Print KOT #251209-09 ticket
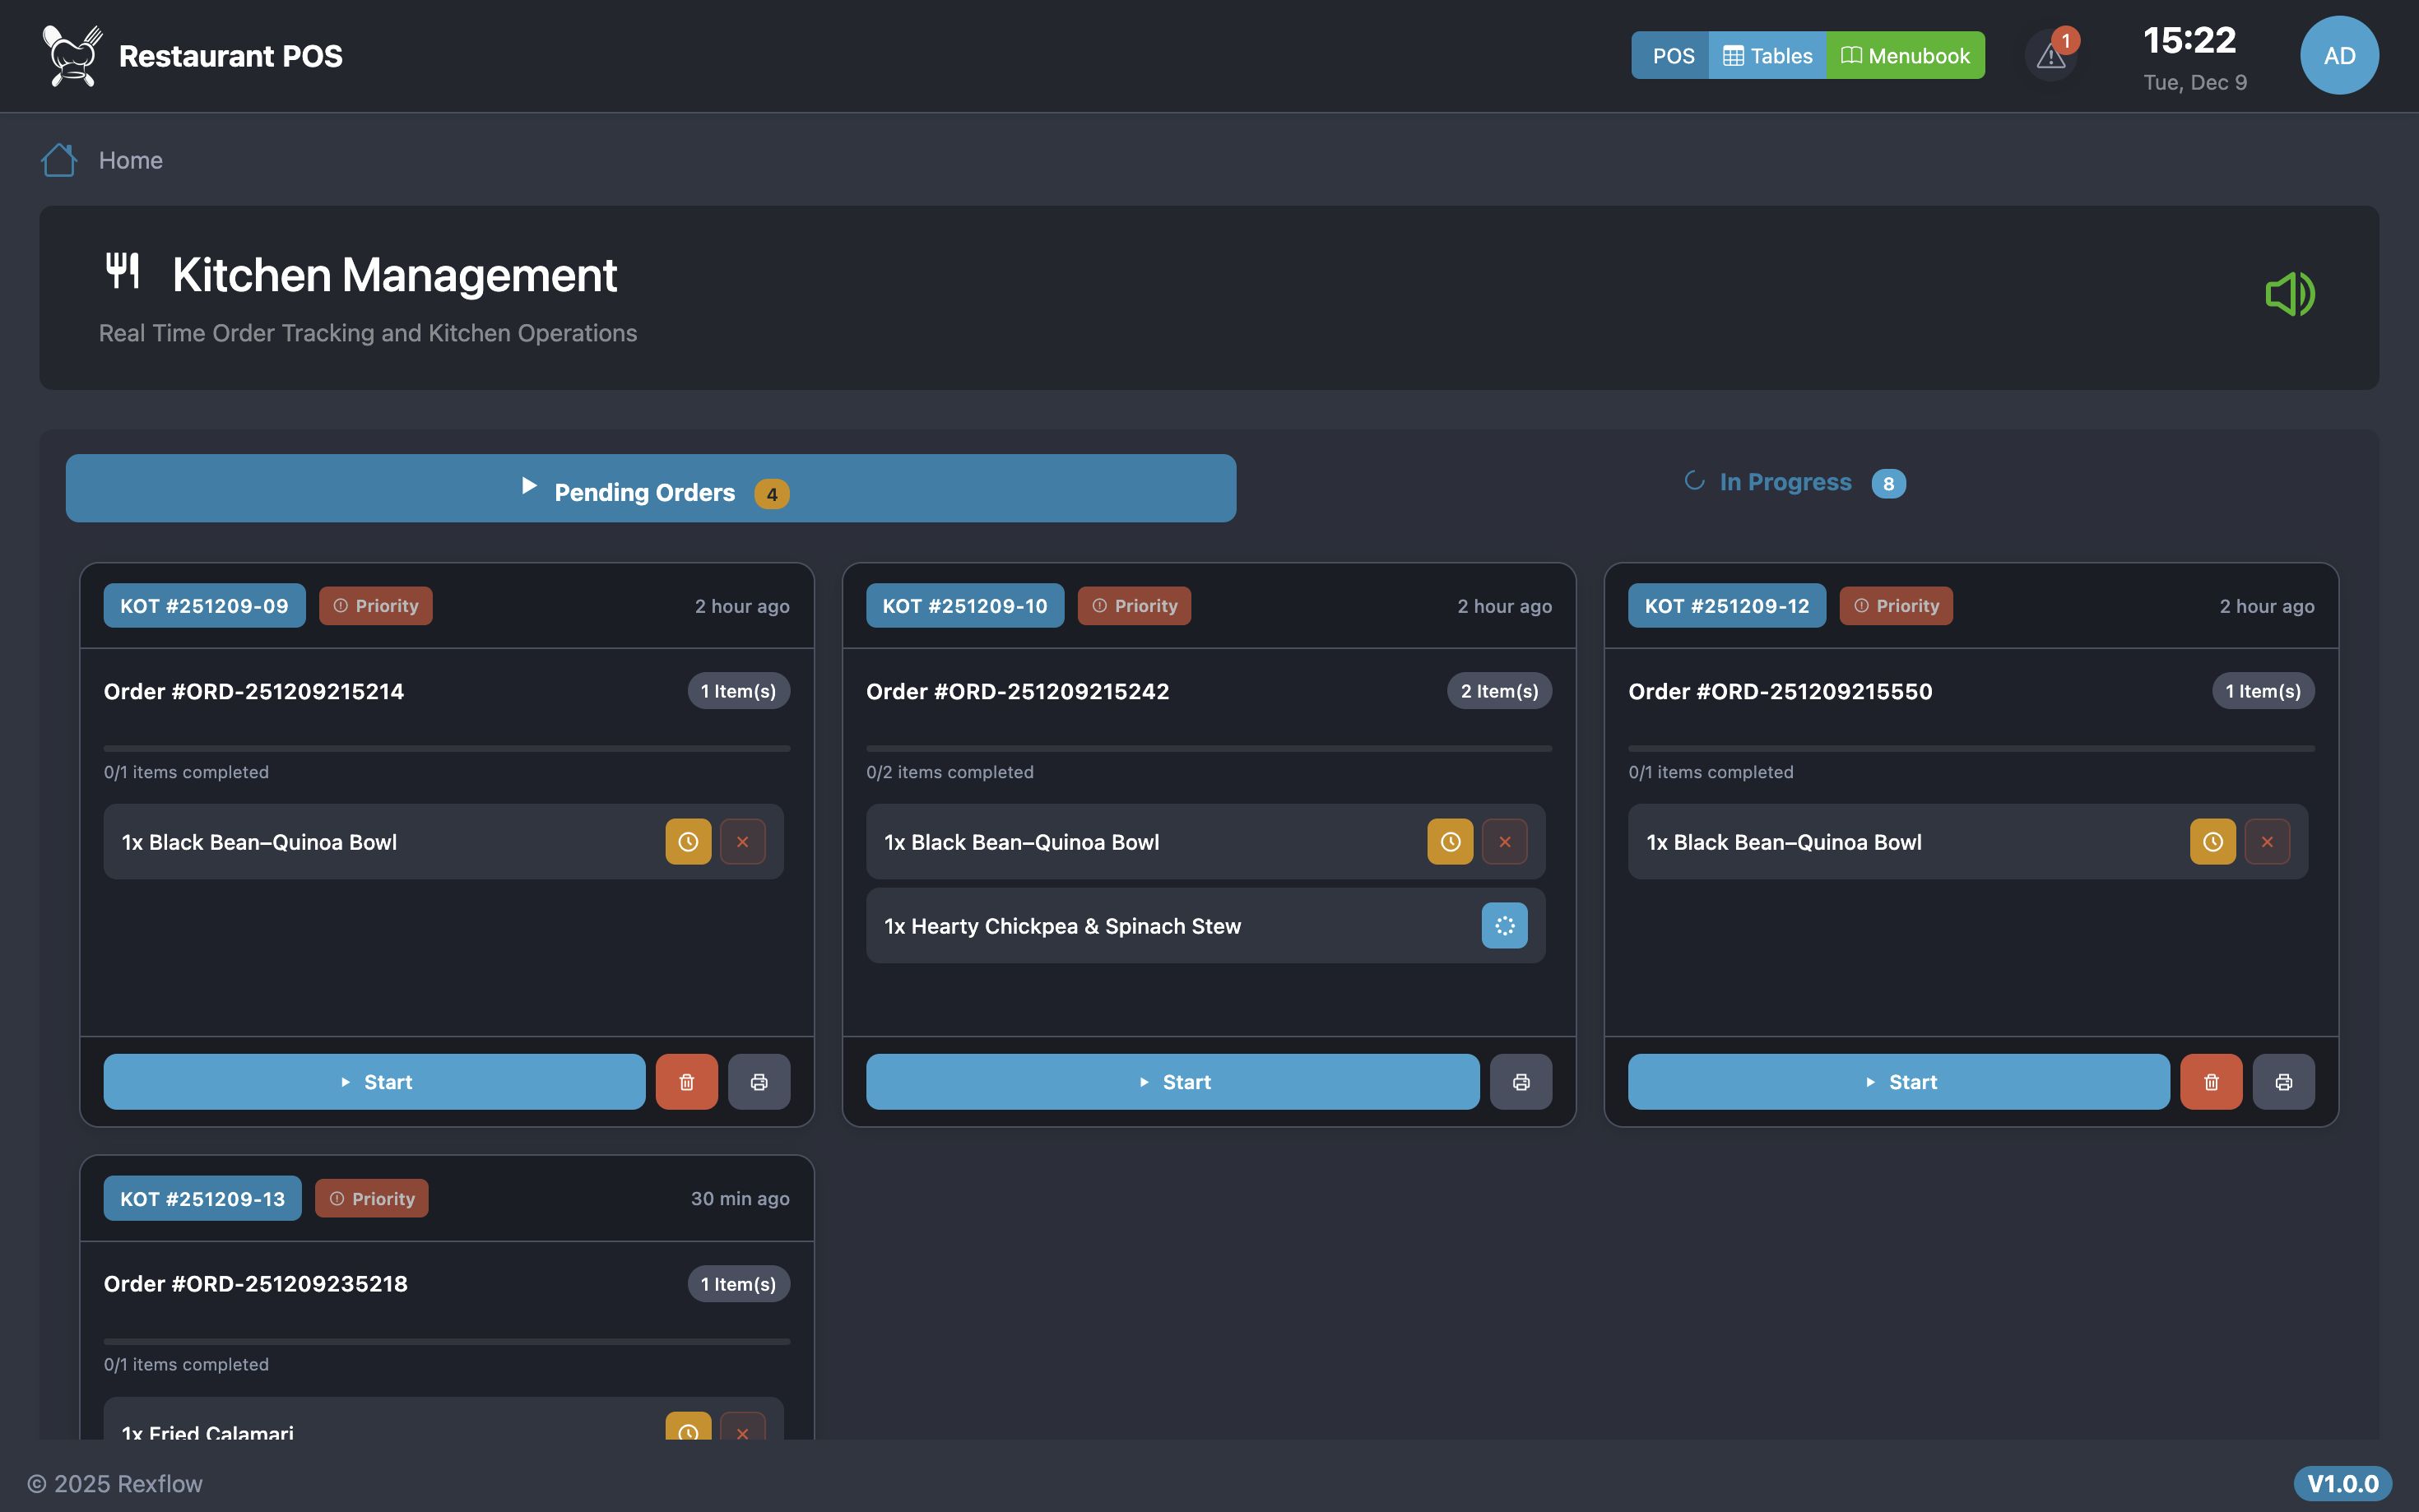 759,1082
